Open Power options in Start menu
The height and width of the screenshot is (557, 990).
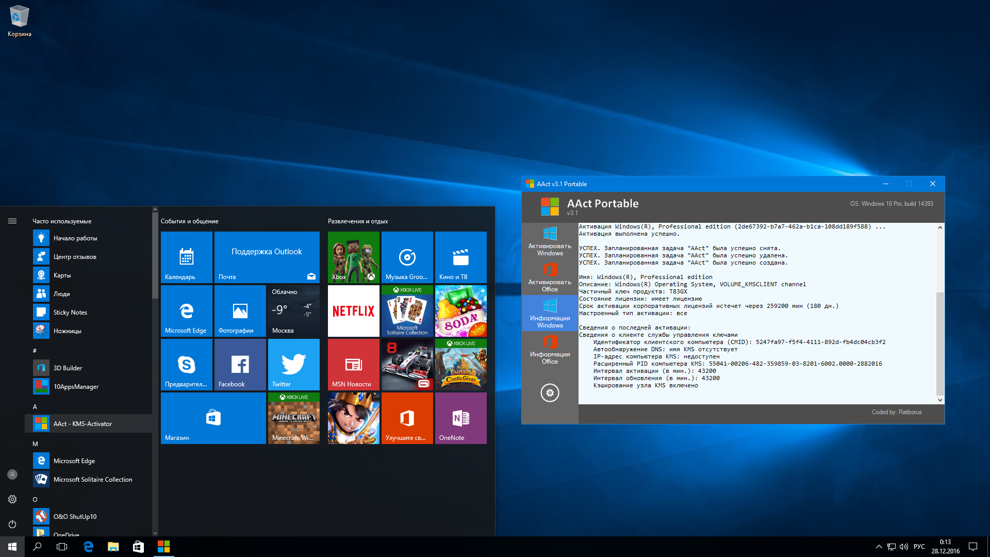(12, 524)
